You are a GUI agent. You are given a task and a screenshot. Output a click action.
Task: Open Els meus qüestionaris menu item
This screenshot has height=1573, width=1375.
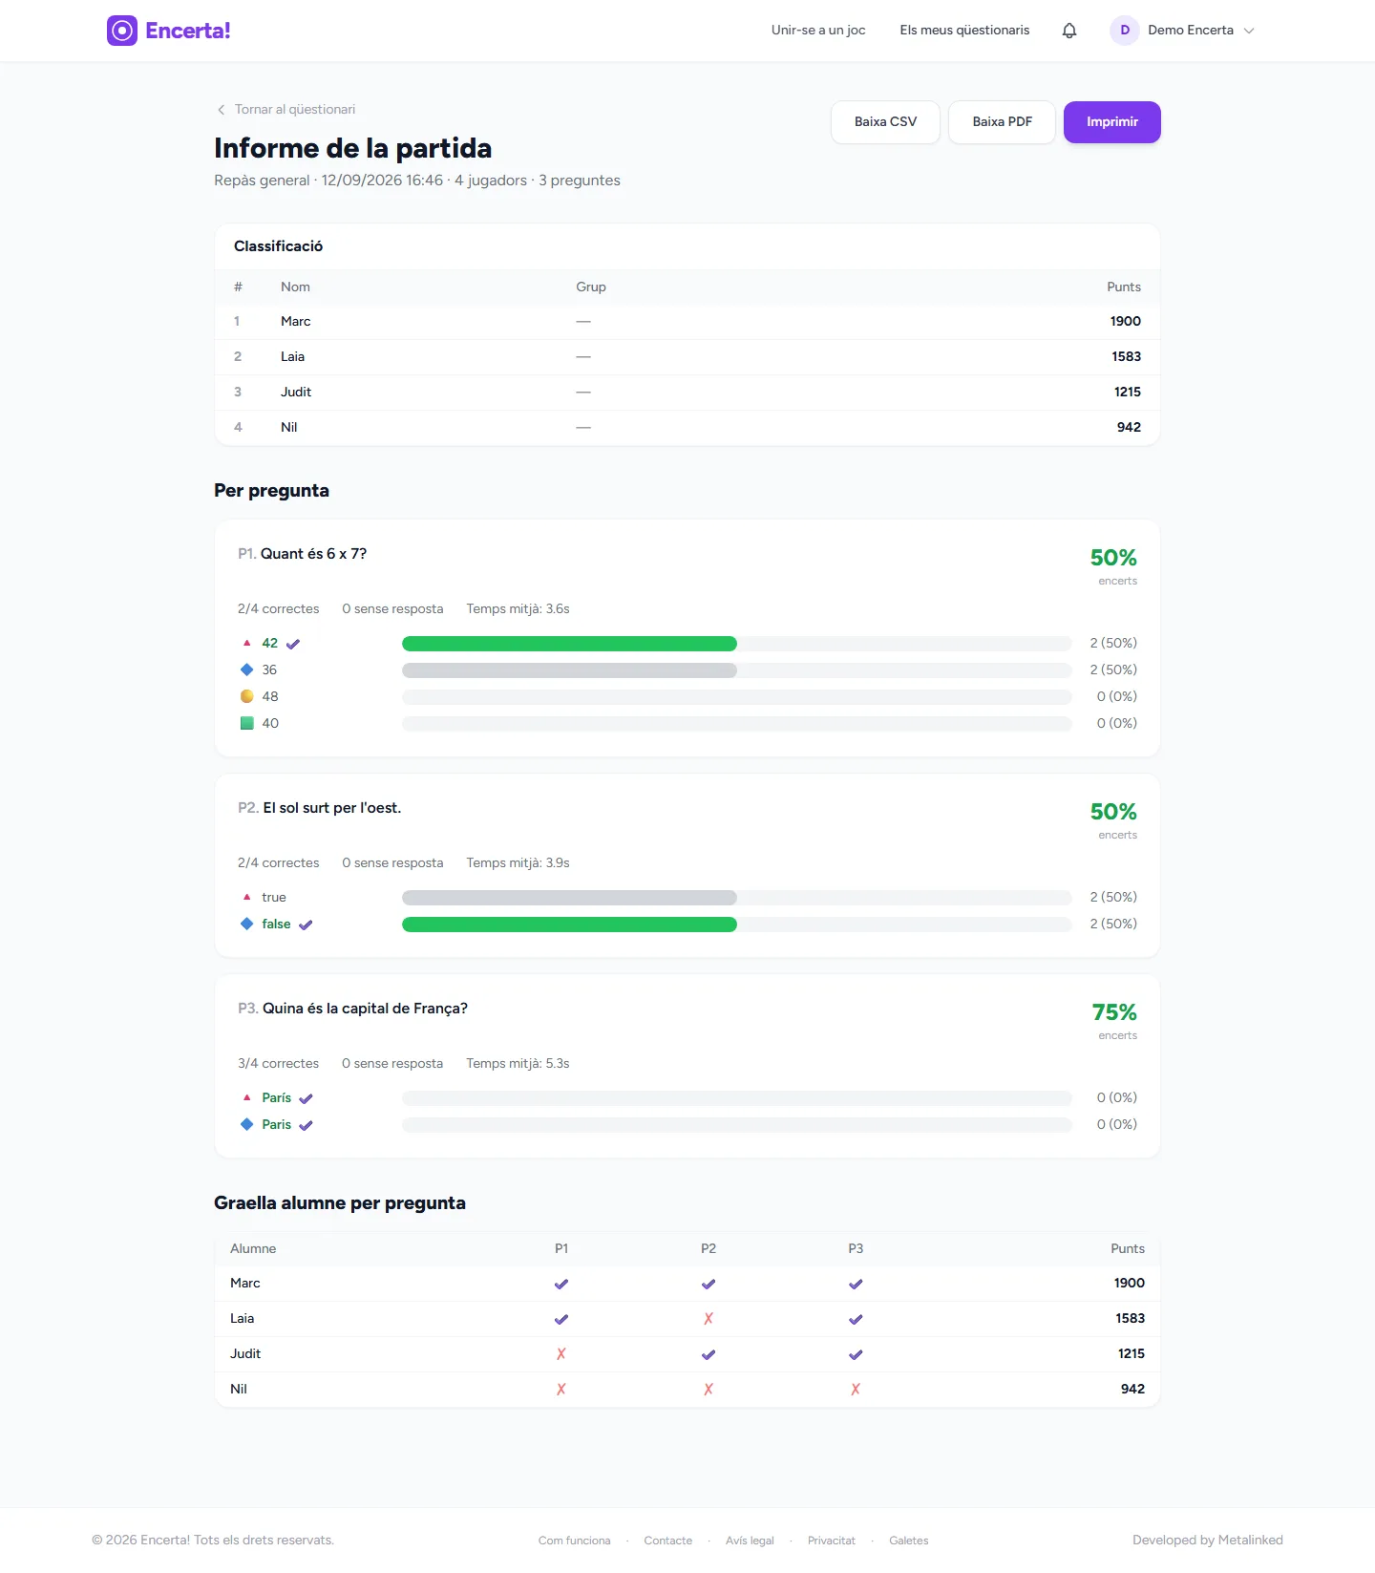pyautogui.click(x=964, y=31)
